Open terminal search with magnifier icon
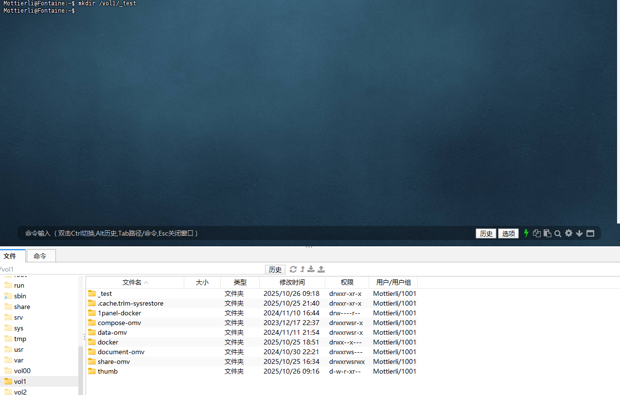This screenshot has width=620, height=395. (x=558, y=234)
